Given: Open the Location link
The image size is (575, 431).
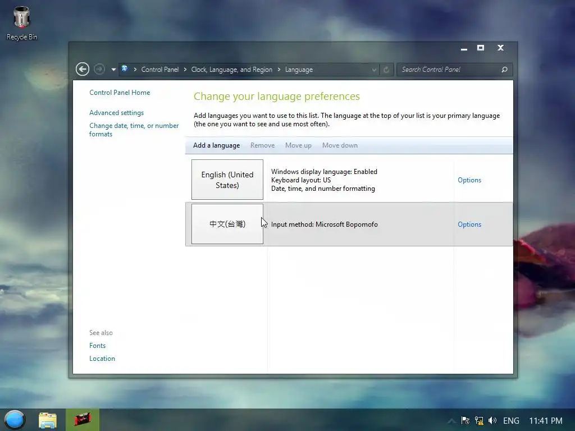Looking at the screenshot, I should tap(102, 359).
